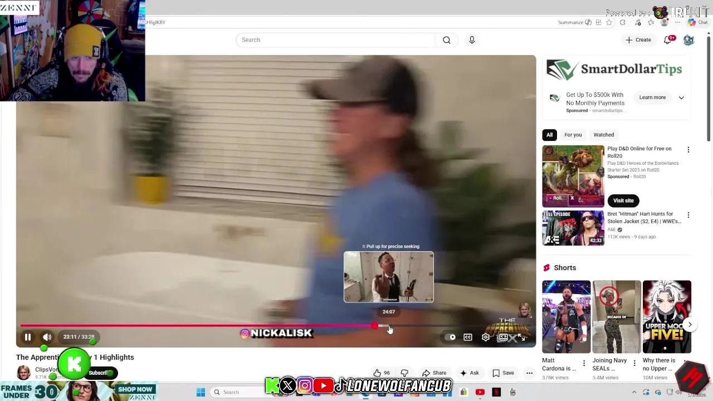Open YouTube app in taskbar

480,392
